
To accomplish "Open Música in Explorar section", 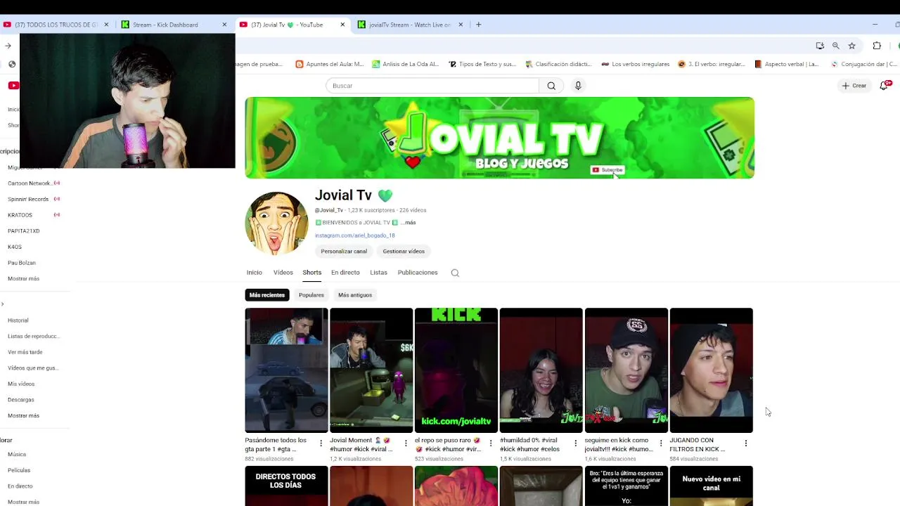I will tap(17, 455).
